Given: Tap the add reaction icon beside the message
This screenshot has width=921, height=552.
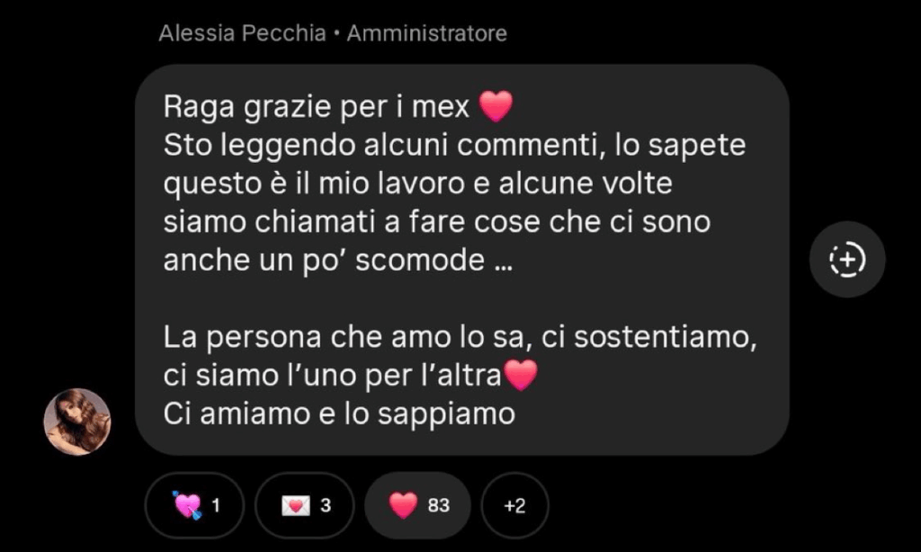Looking at the screenshot, I should [847, 259].
